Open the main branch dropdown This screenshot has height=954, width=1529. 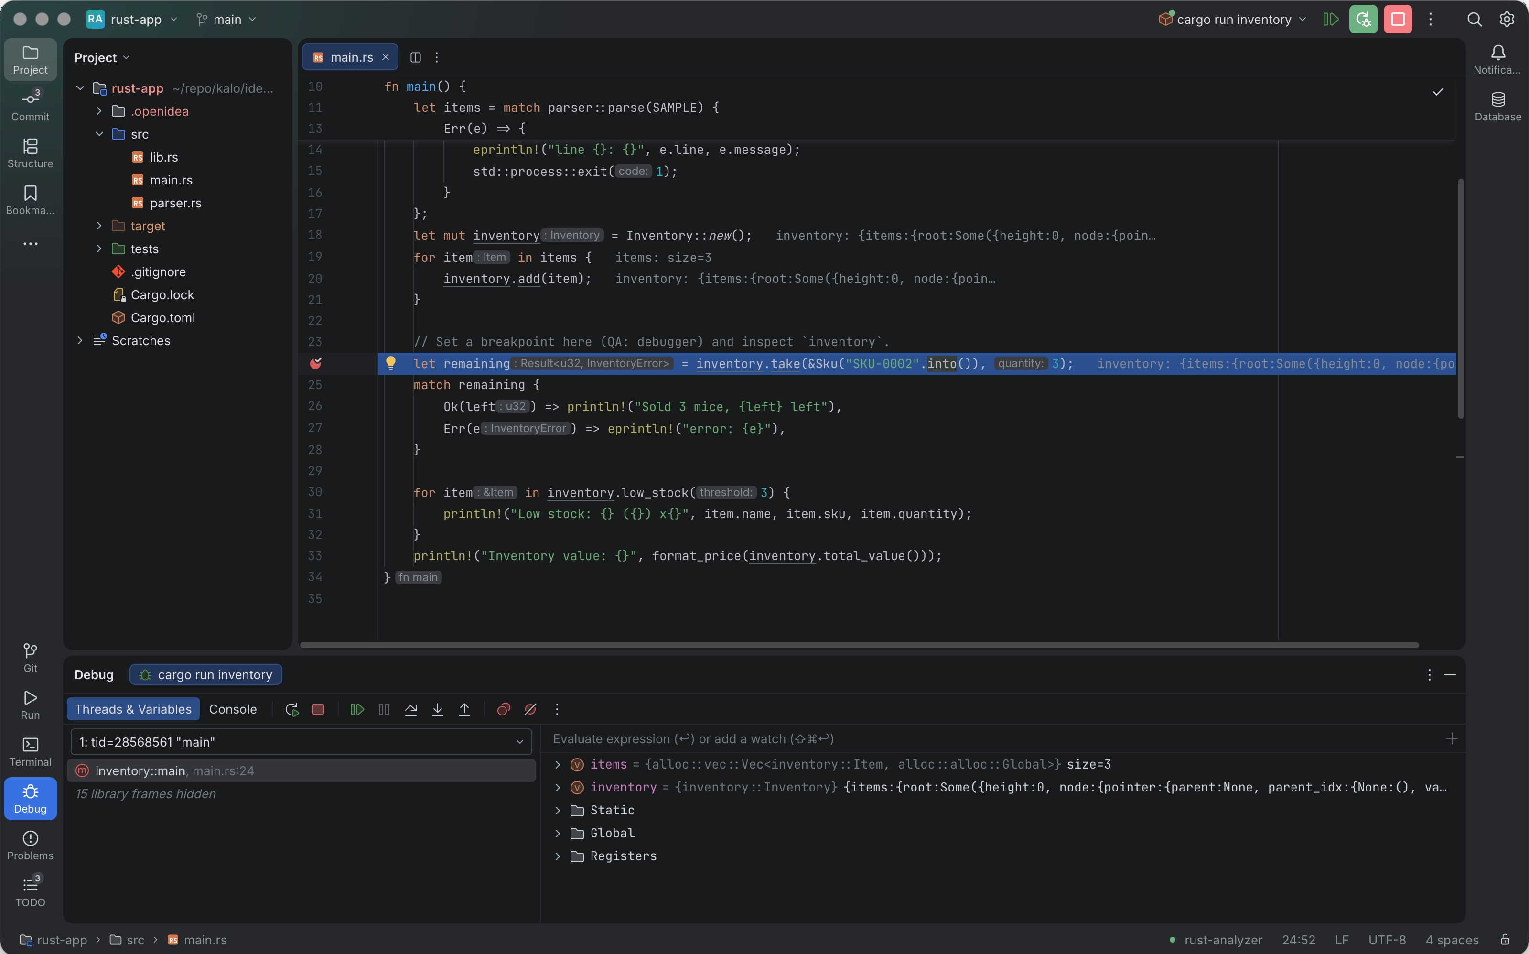click(x=226, y=19)
